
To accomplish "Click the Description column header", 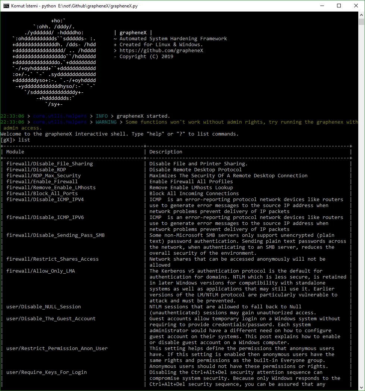I will point(166,152).
